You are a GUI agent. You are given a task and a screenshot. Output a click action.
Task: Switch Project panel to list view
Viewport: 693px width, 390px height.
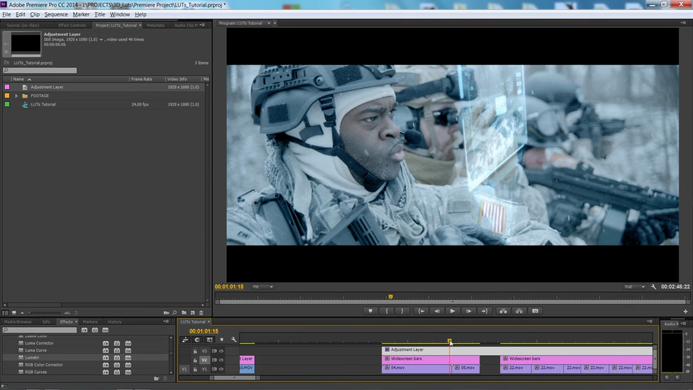(5, 313)
